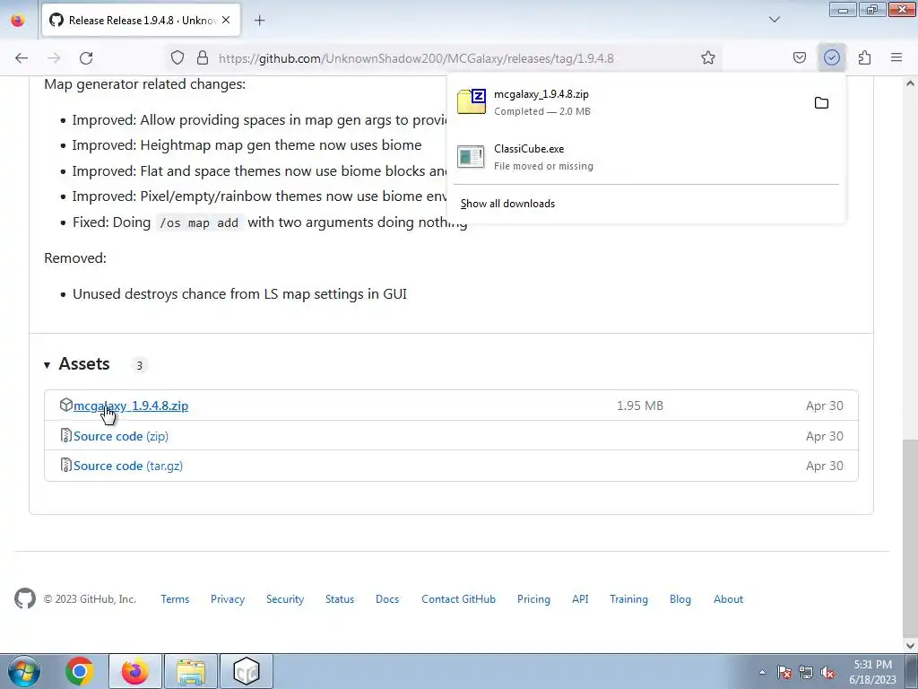Open ClassiCube app in taskbar
This screenshot has height=689, width=918.
(x=247, y=671)
